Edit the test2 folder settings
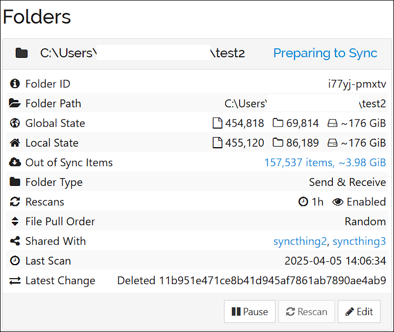 359,312
